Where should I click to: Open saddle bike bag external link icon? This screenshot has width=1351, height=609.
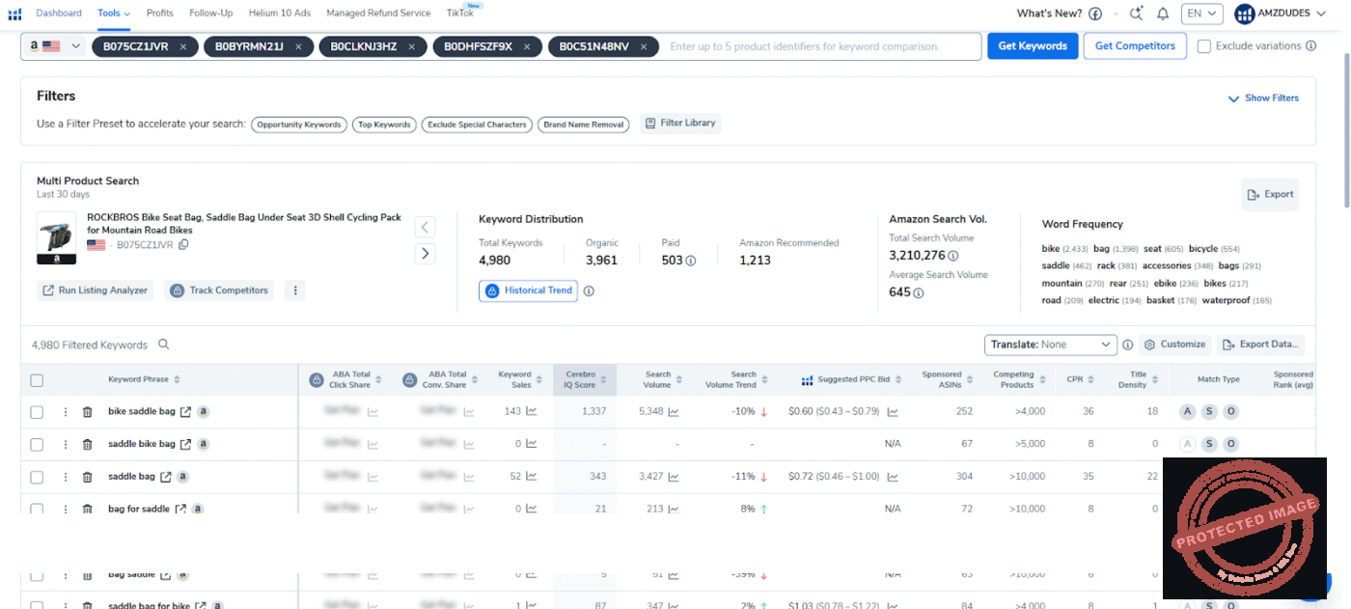point(186,444)
